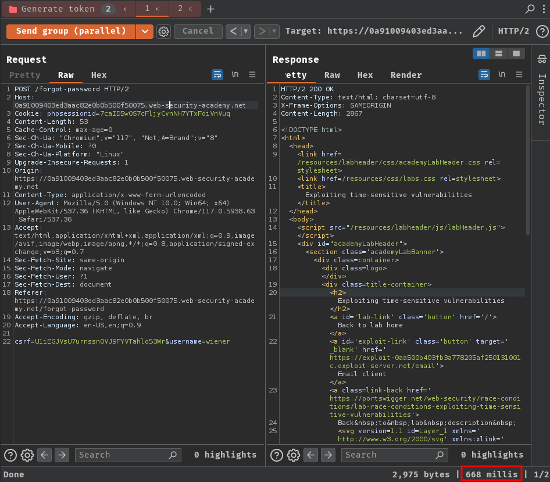Edit target with pencil icon
Image resolution: width=550 pixels, height=482 pixels.
479,31
